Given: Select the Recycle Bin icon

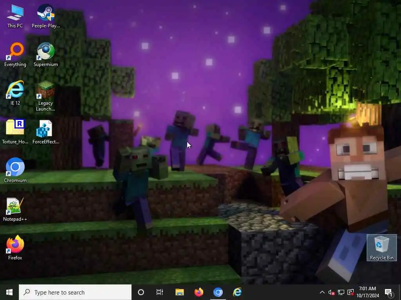Looking at the screenshot, I should coord(381,248).
